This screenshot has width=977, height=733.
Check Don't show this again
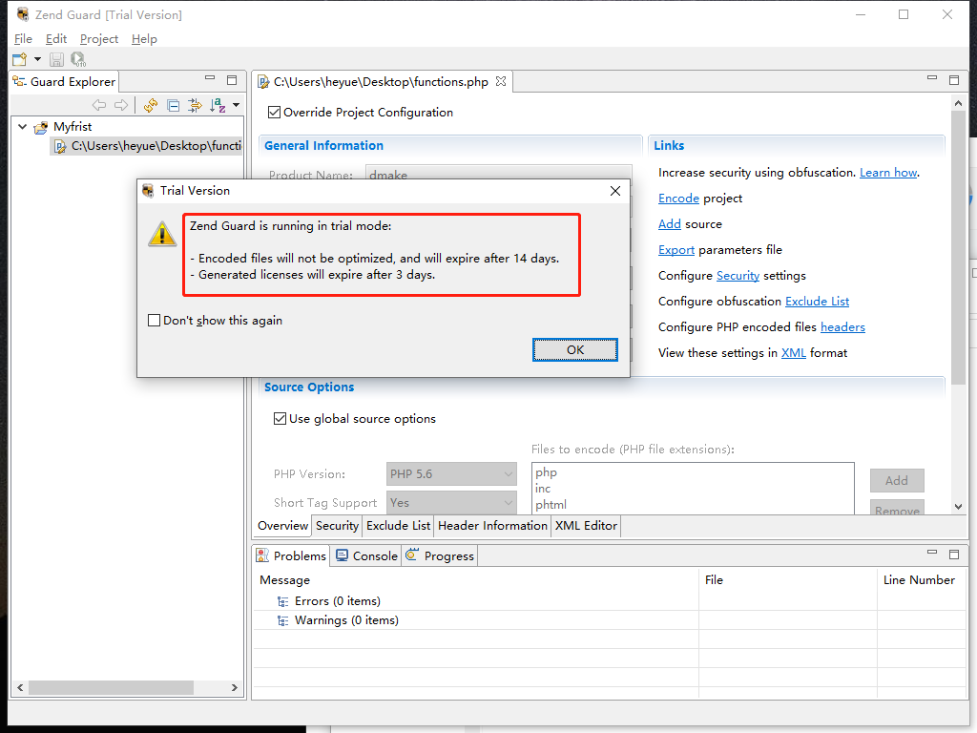pos(154,321)
